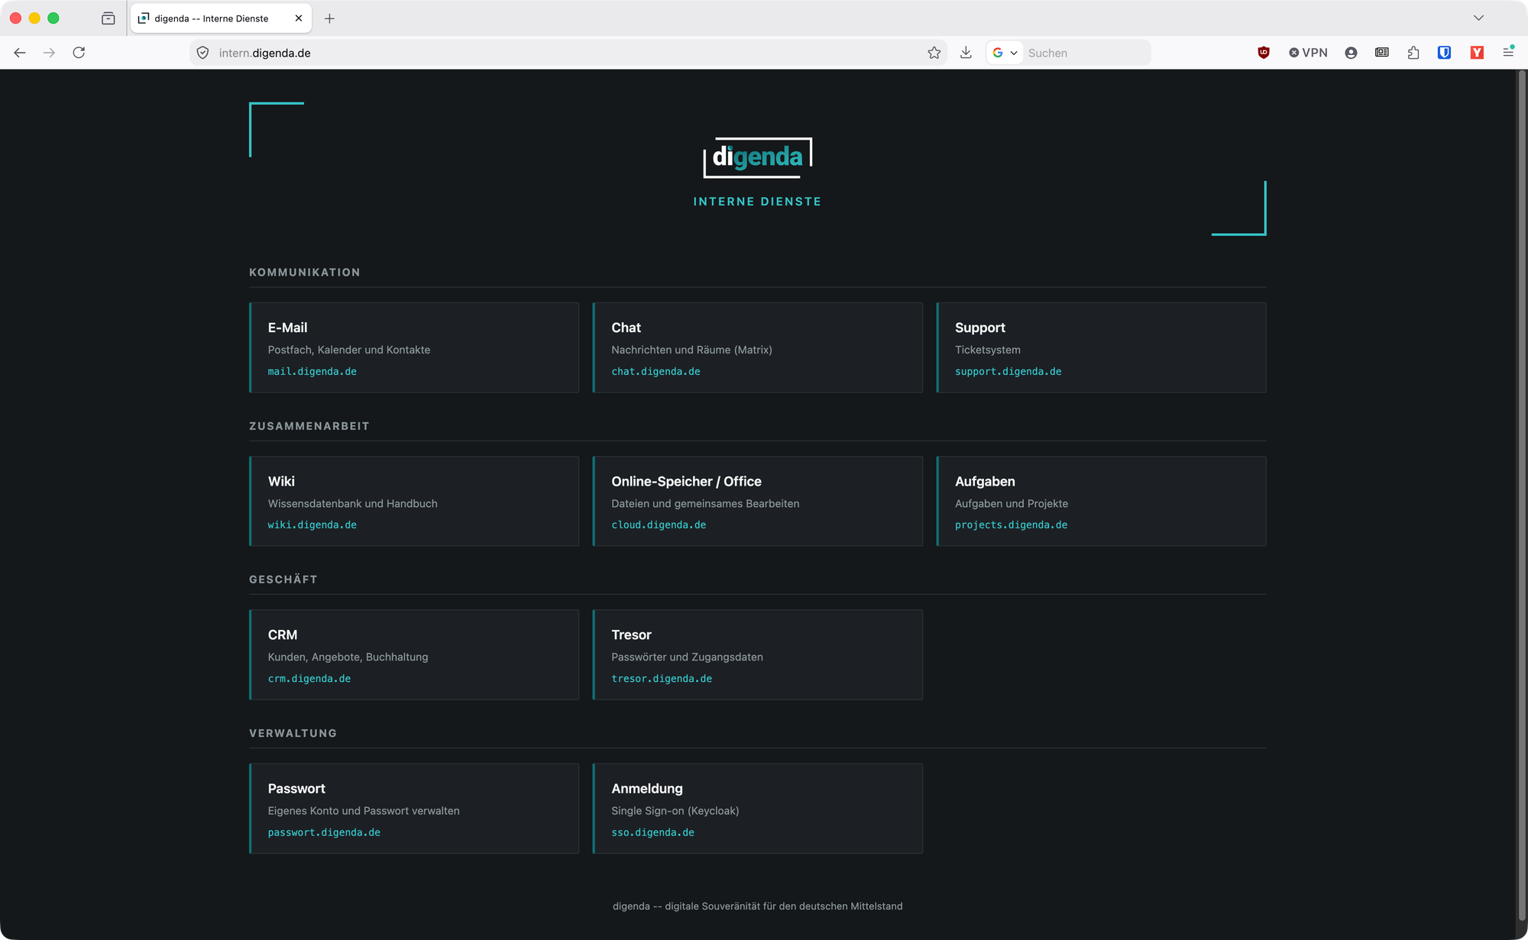This screenshot has width=1528, height=940.
Task: Follow the passwort.digenda.de link
Action: point(324,833)
